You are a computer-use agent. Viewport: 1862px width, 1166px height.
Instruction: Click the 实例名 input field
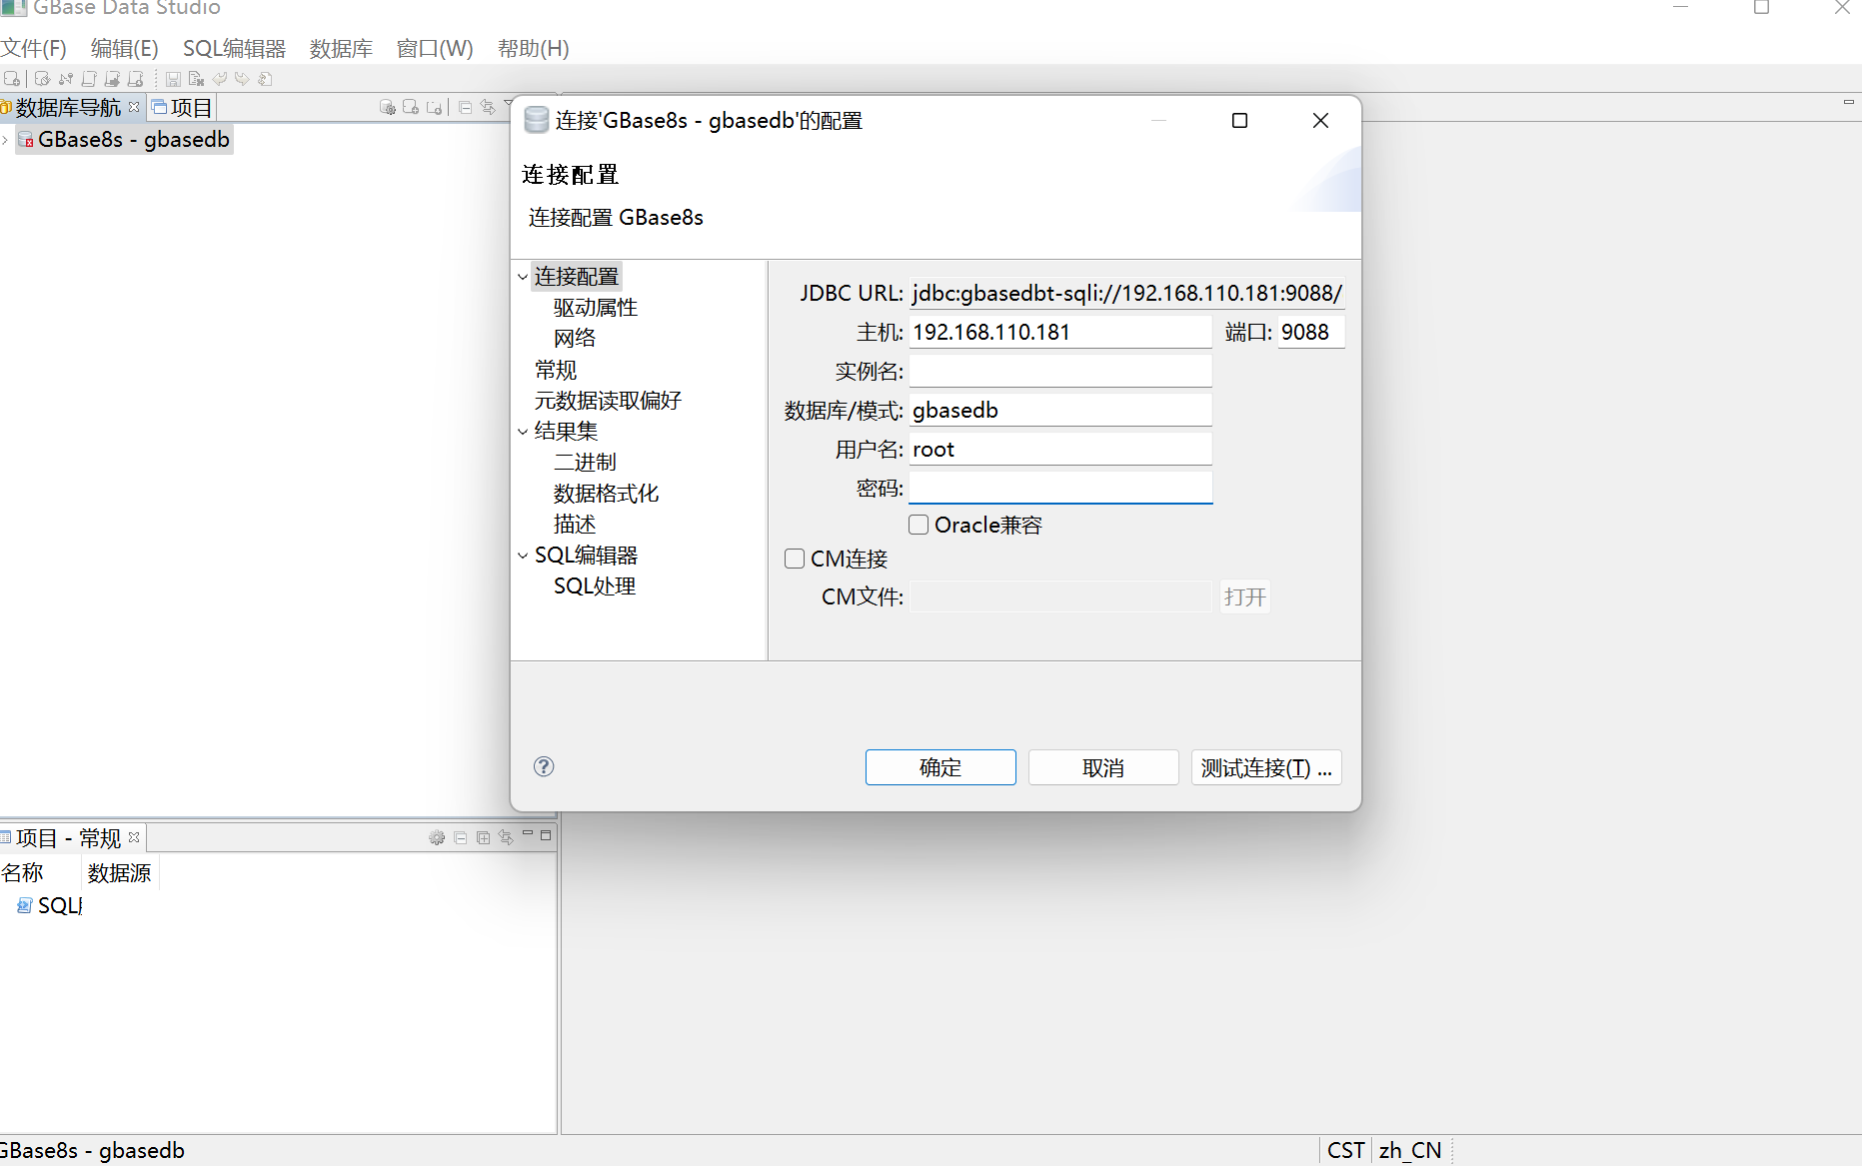point(1060,371)
